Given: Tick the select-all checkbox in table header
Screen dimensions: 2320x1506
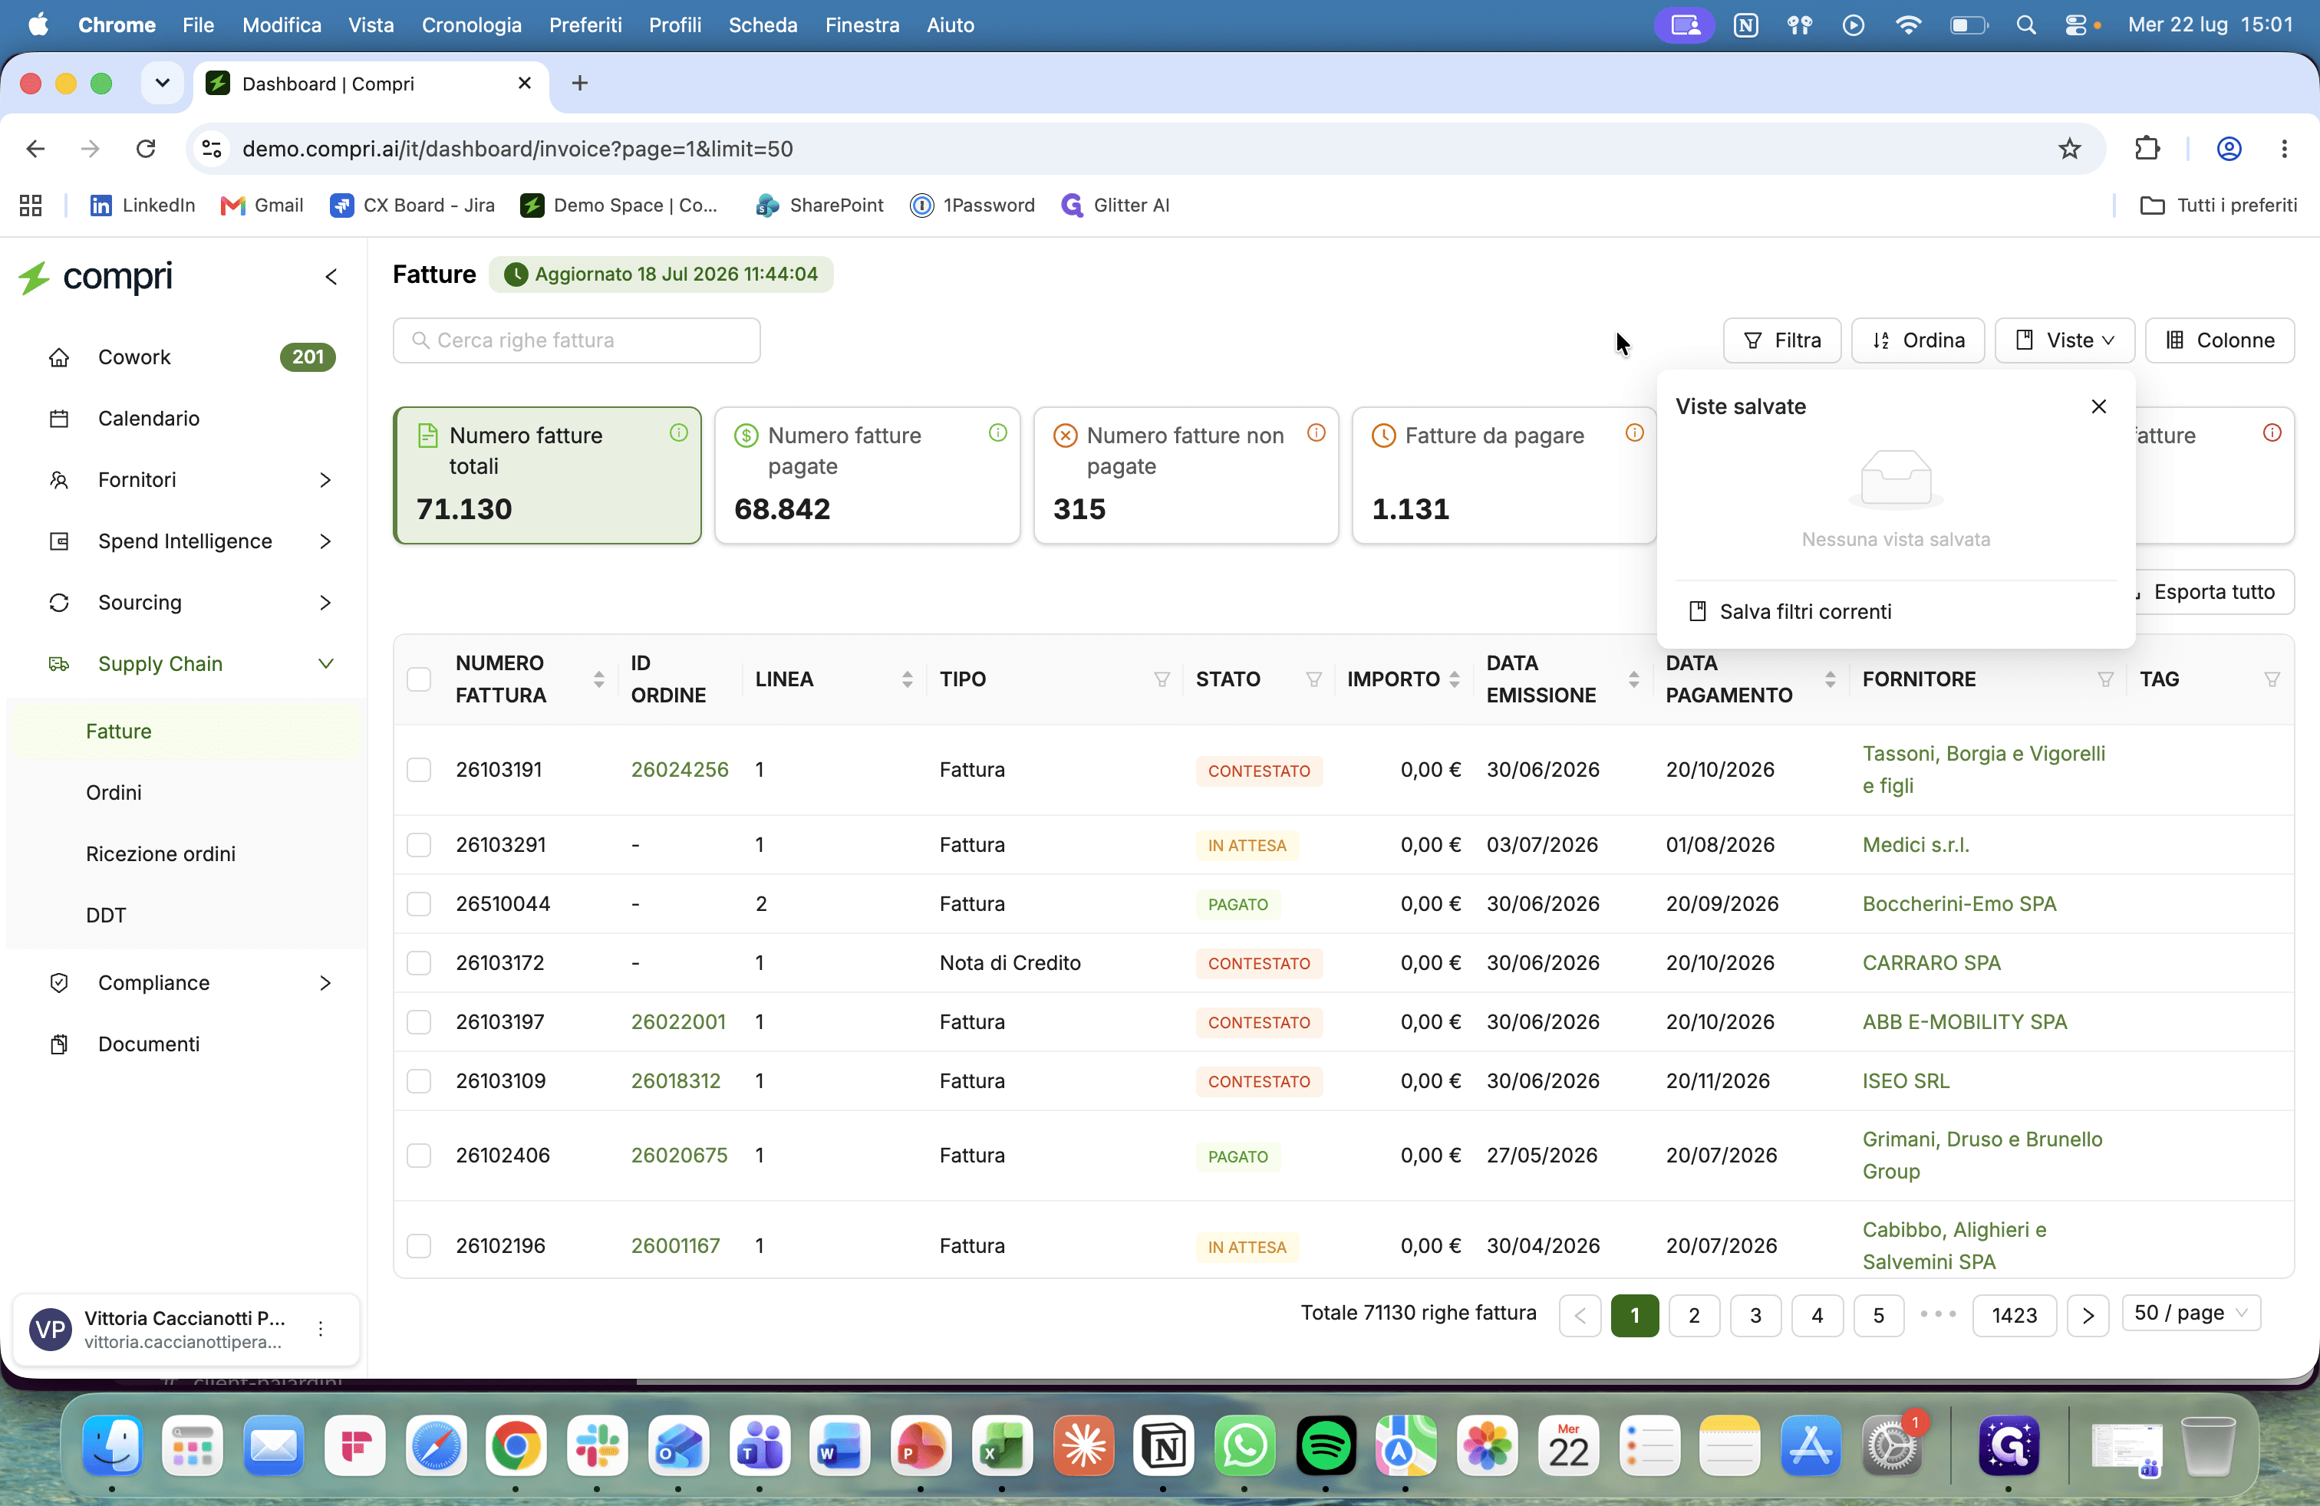Looking at the screenshot, I should [419, 680].
